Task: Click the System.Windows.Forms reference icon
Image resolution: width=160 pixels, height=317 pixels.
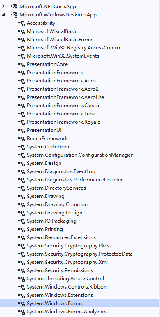Action: 21,303
